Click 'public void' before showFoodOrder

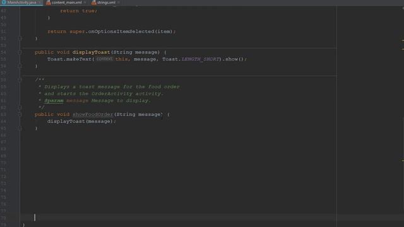tap(52, 114)
